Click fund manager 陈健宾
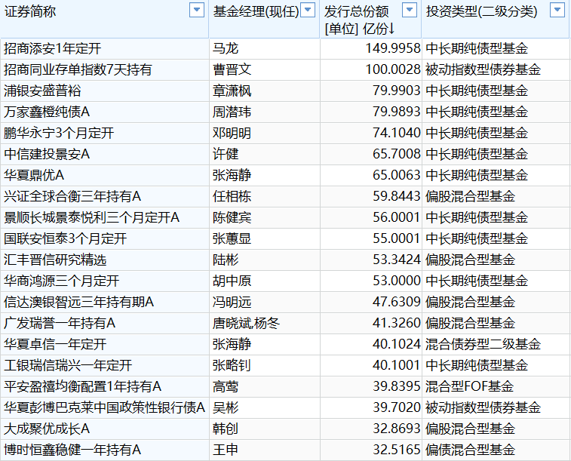 (x=232, y=217)
